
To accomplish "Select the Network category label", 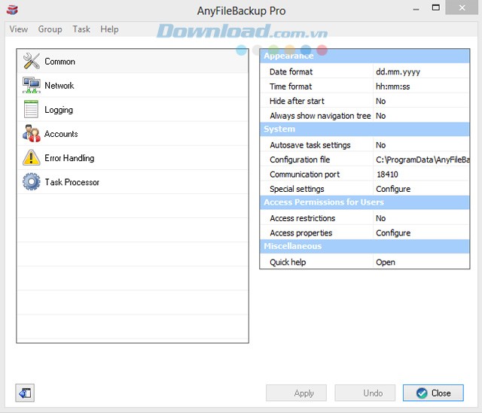I will point(59,85).
